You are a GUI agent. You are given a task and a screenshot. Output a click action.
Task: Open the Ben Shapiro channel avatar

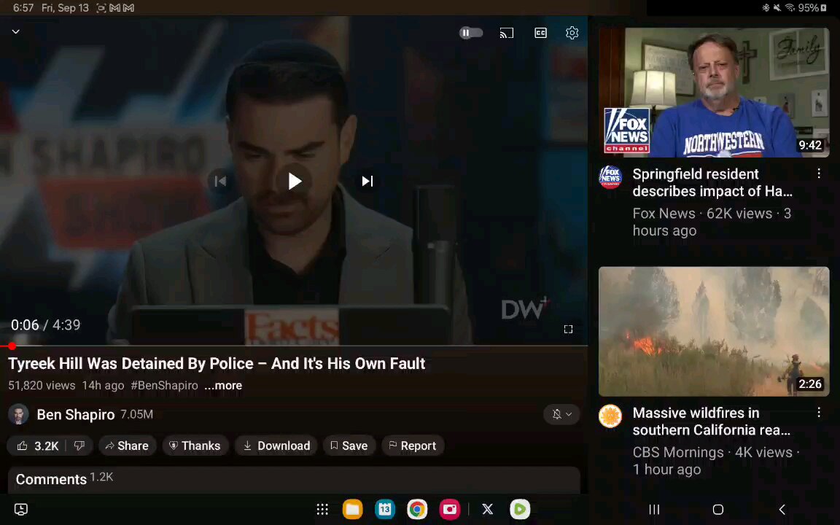(x=19, y=414)
